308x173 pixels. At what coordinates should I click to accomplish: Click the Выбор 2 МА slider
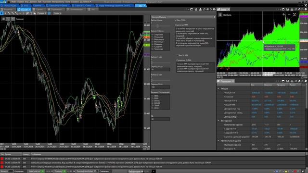click(x=161, y=80)
